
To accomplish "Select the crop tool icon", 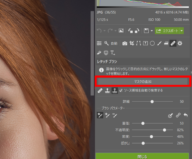I will click(x=132, y=43).
